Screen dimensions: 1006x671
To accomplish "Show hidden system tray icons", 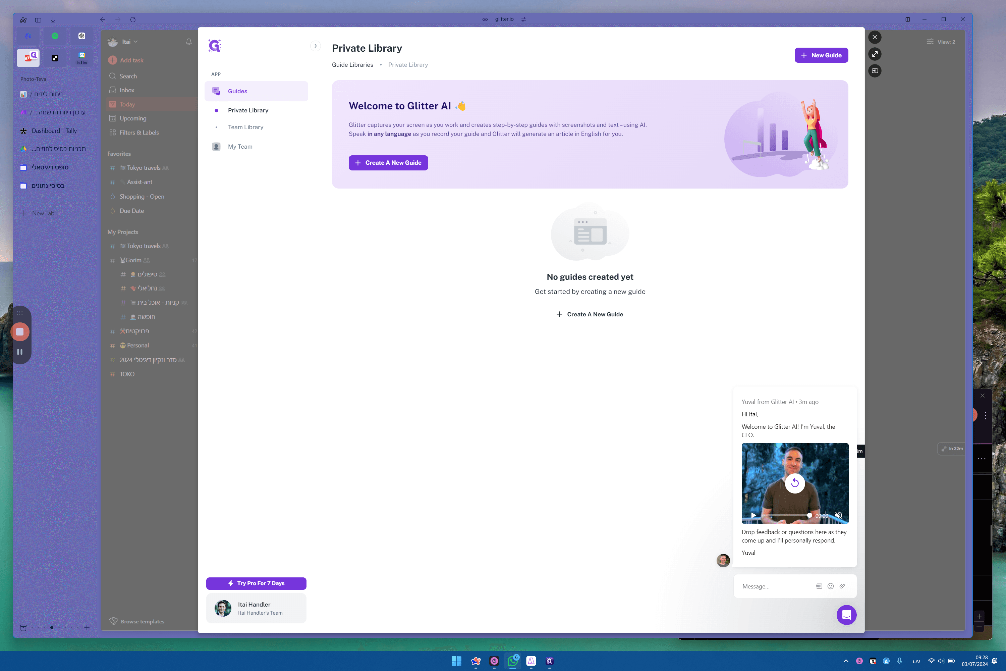I will point(846,661).
